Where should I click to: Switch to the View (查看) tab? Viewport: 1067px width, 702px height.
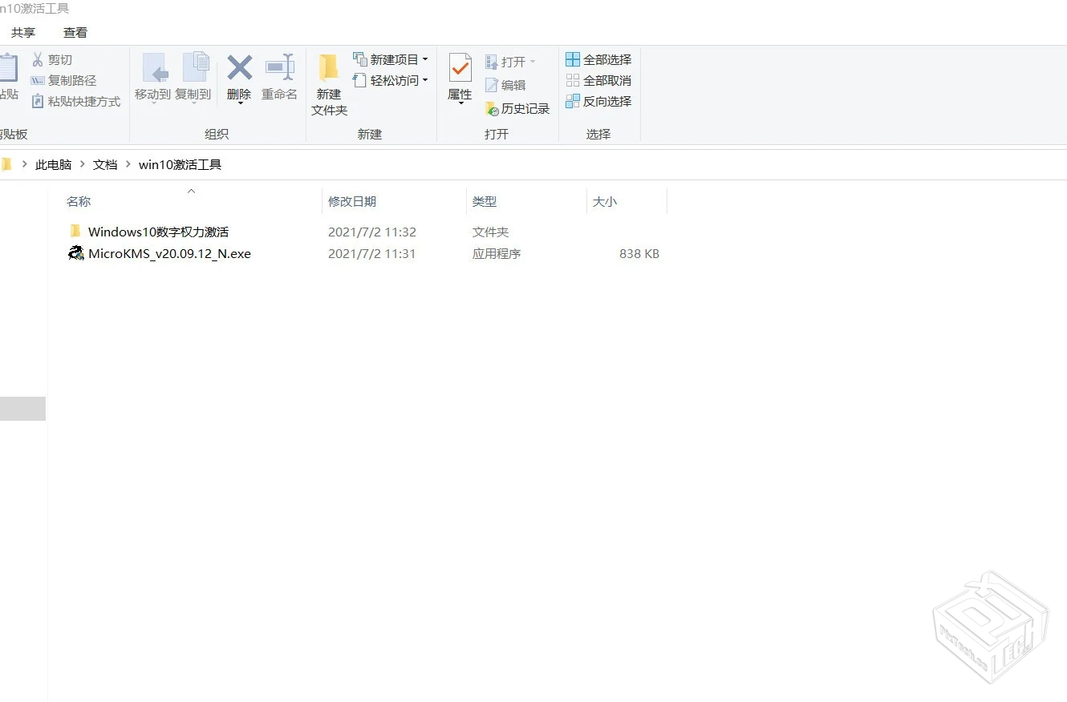coord(75,32)
